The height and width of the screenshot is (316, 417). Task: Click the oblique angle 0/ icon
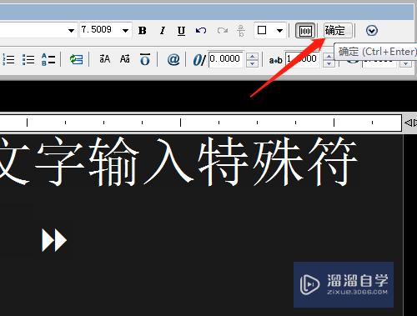(x=199, y=60)
